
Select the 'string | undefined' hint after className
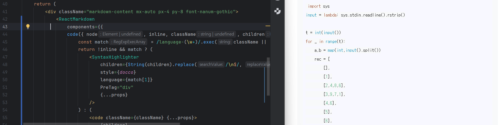(216, 34)
